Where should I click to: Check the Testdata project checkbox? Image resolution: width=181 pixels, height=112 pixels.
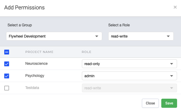tap(7, 88)
